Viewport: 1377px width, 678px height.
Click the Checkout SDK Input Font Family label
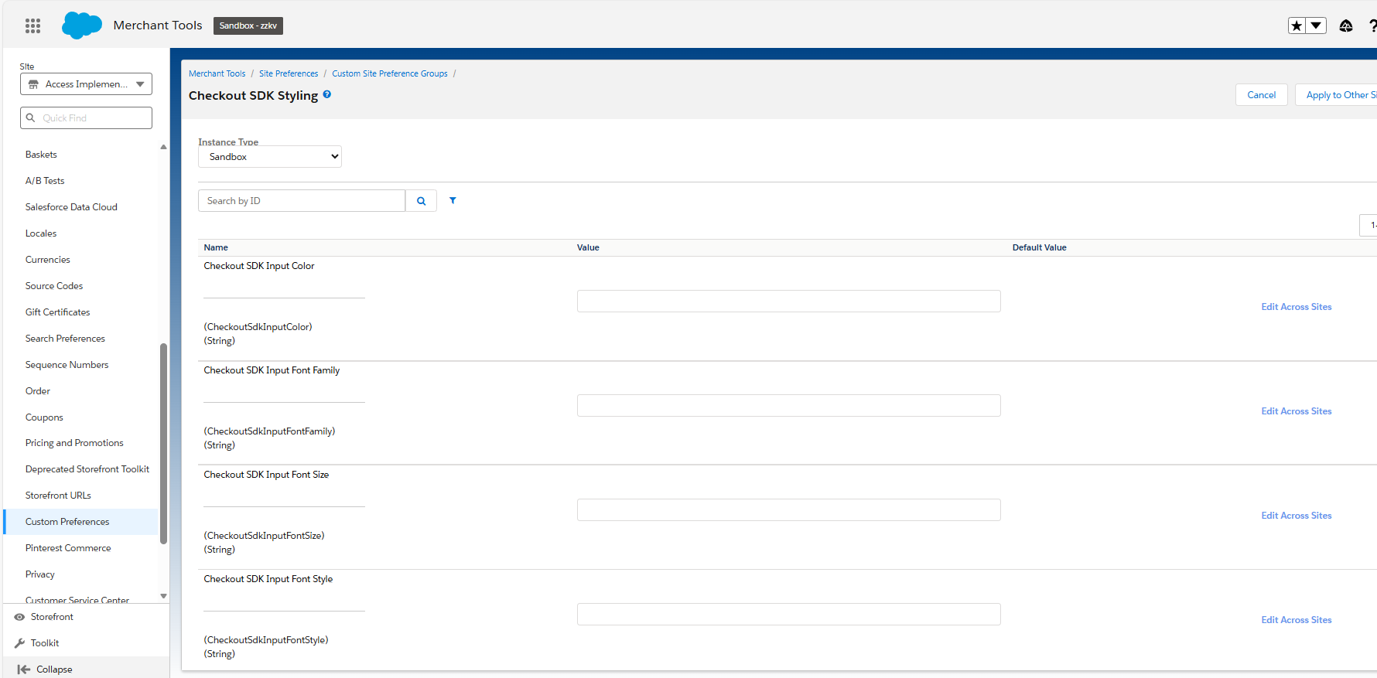[x=272, y=370]
